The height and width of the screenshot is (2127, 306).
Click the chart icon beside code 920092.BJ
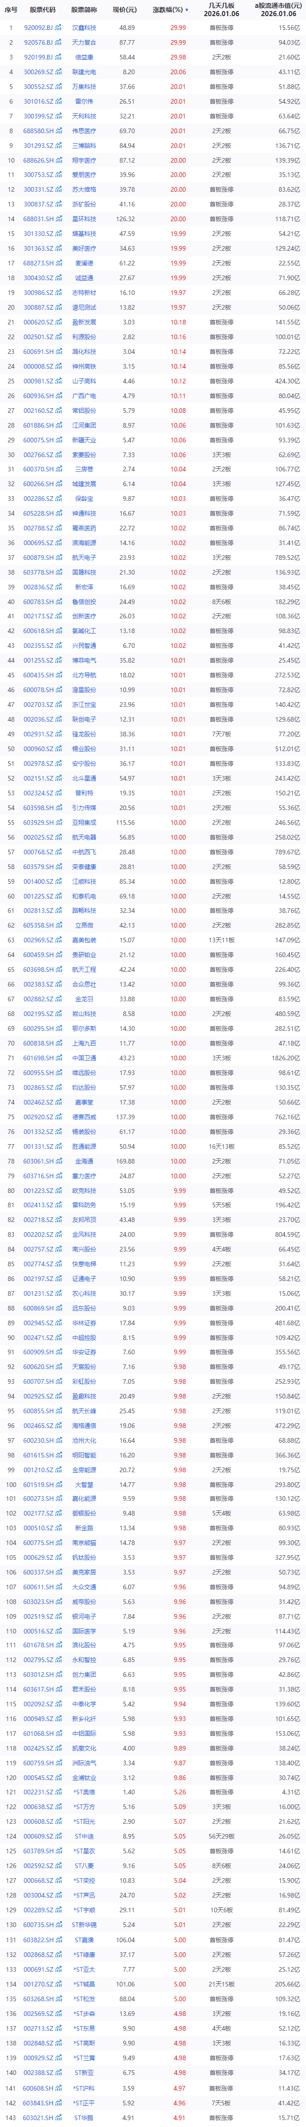(x=58, y=27)
